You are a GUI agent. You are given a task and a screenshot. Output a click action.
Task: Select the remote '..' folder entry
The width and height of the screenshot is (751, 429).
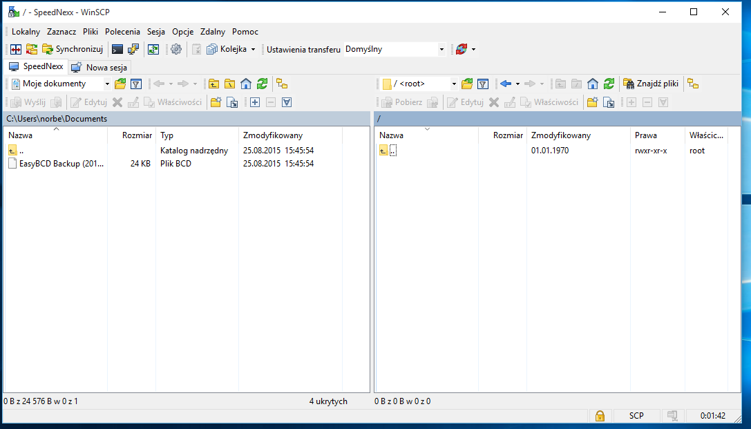coord(388,151)
